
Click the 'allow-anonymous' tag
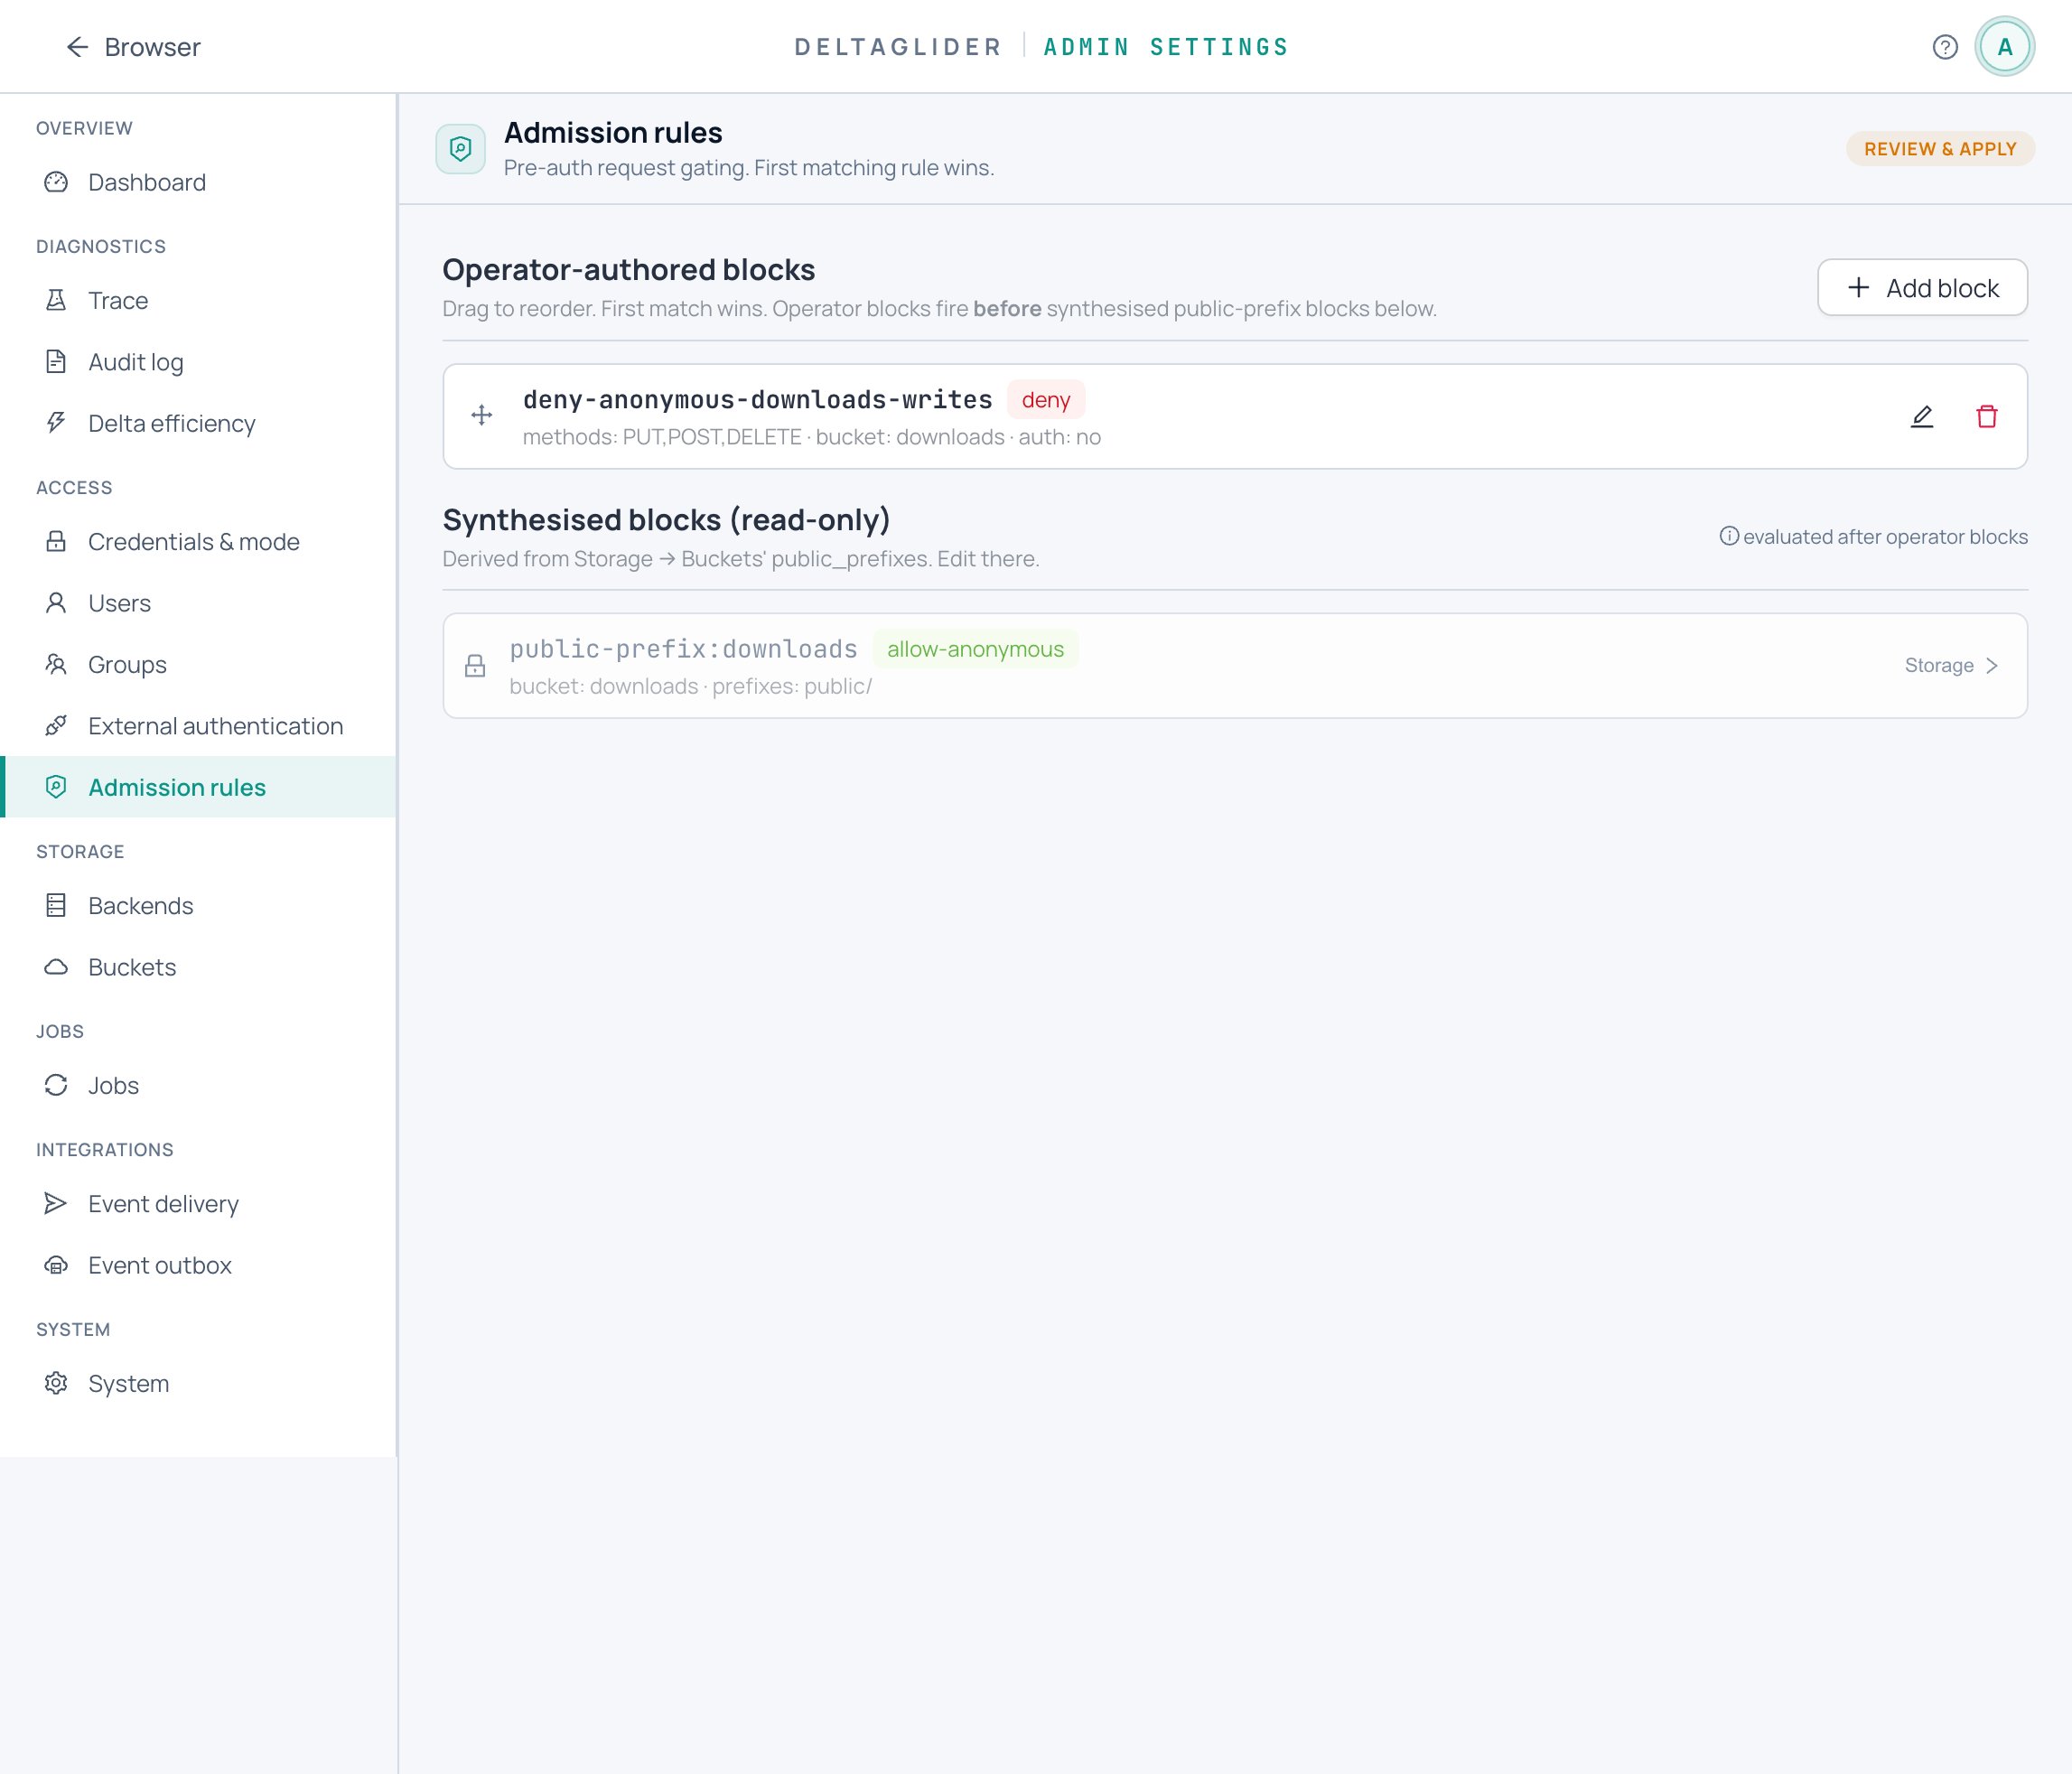point(975,649)
